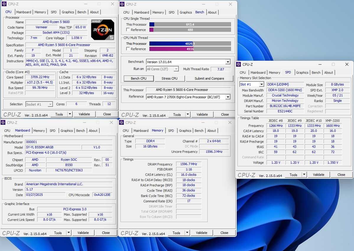
Task: Click CPU-Z app icon in the Memory window title bar
Action: 121,122
